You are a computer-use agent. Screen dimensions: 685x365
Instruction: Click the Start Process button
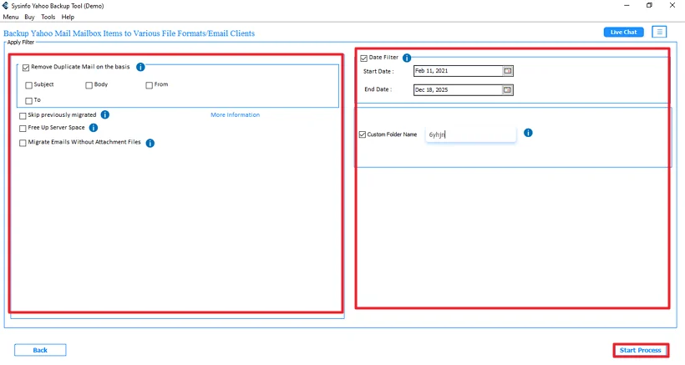tap(641, 350)
